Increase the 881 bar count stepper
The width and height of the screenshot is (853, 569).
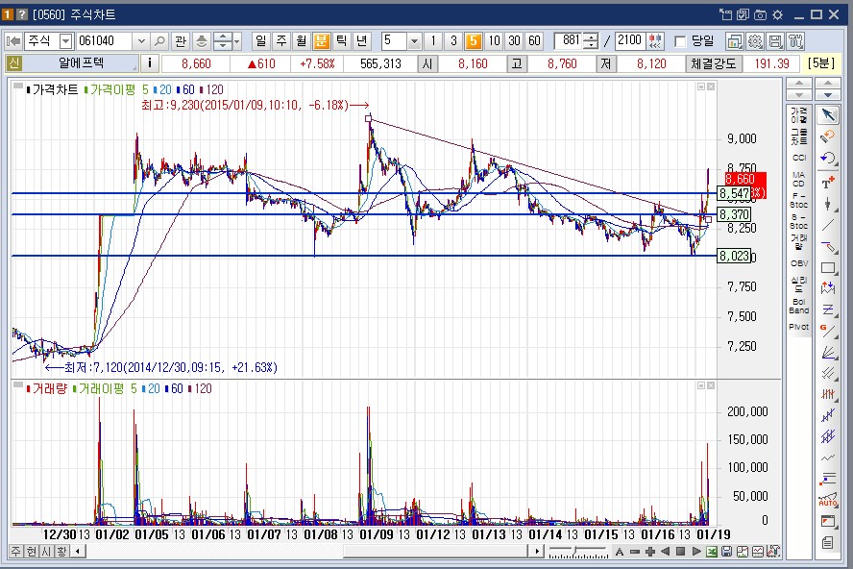click(x=592, y=37)
